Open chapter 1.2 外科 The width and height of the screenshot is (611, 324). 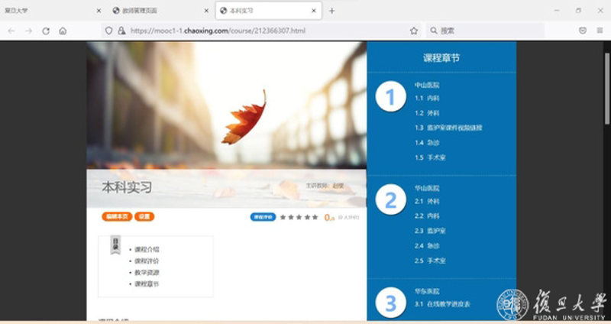[x=427, y=113]
